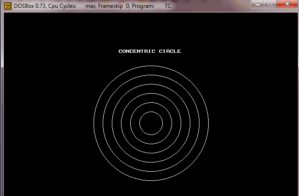This screenshot has width=299, height=196.
Task: Click the word "CONCENTRIC" in the heading
Action: (x=137, y=51)
